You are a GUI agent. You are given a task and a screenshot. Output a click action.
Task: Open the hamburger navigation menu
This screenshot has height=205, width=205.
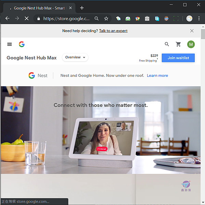[x=10, y=44]
